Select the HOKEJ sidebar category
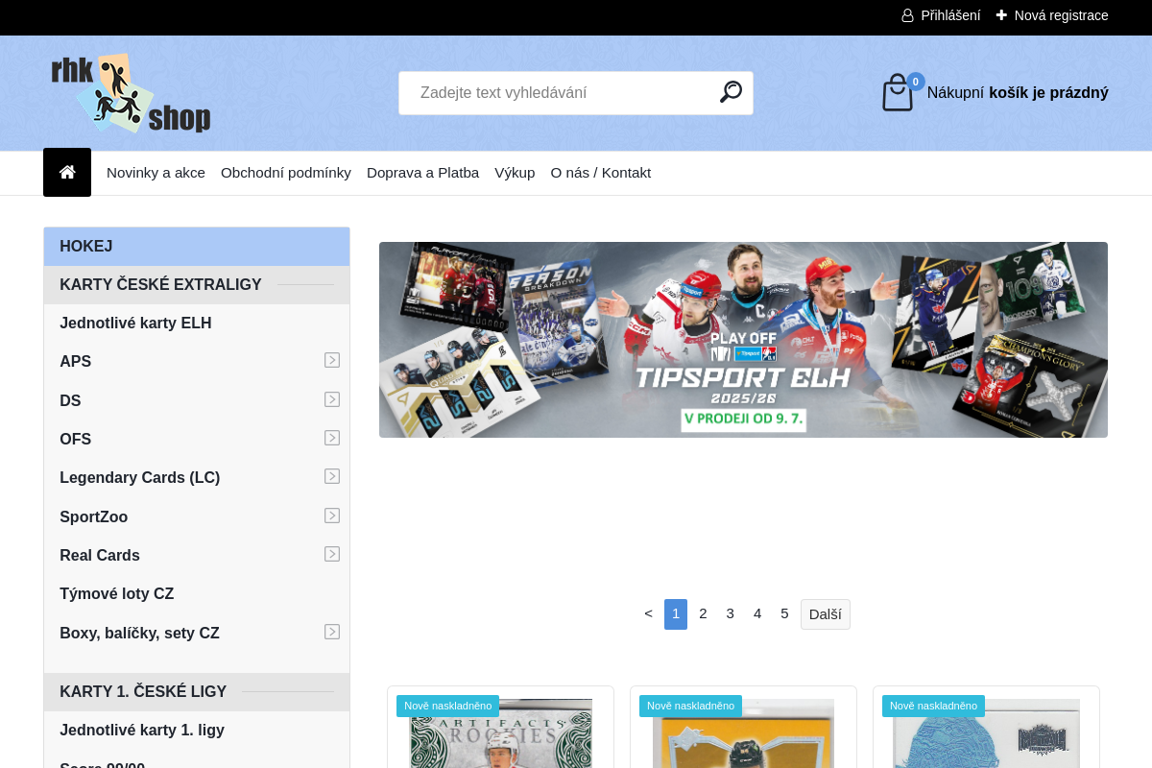The width and height of the screenshot is (1152, 768). (197, 247)
